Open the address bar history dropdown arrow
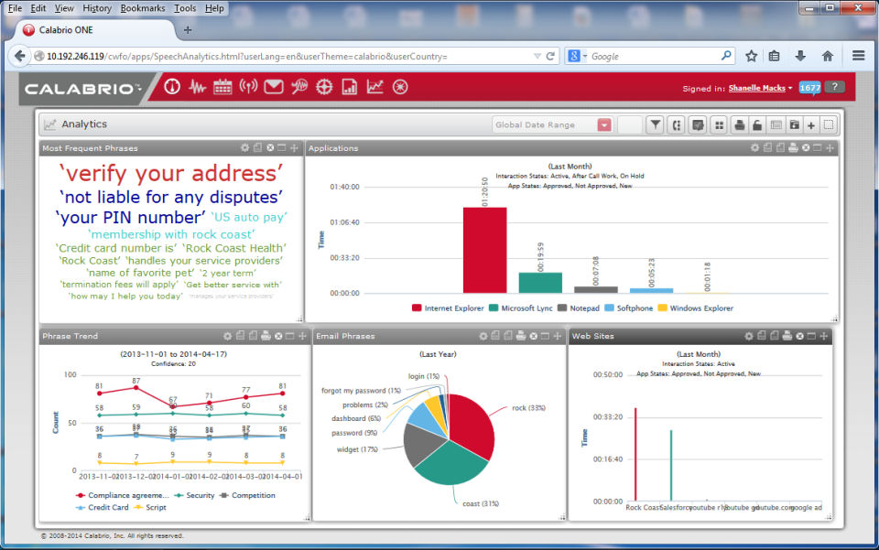The image size is (879, 550). tap(537, 56)
